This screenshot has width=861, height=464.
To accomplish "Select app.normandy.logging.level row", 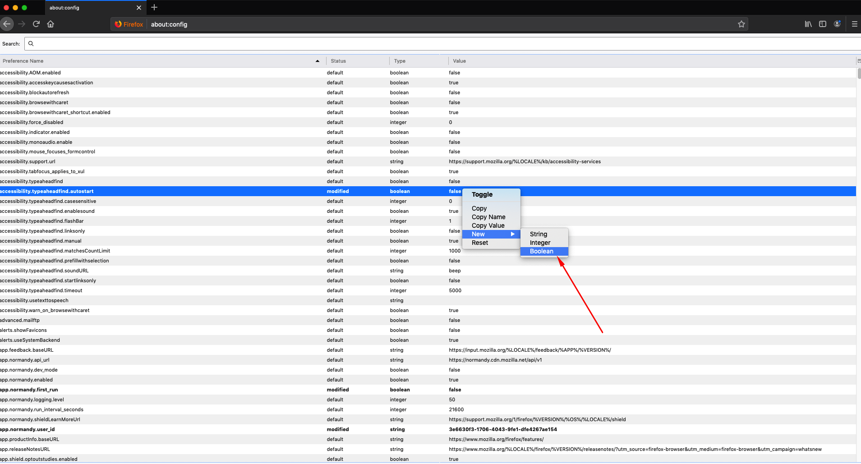I will pos(428,400).
